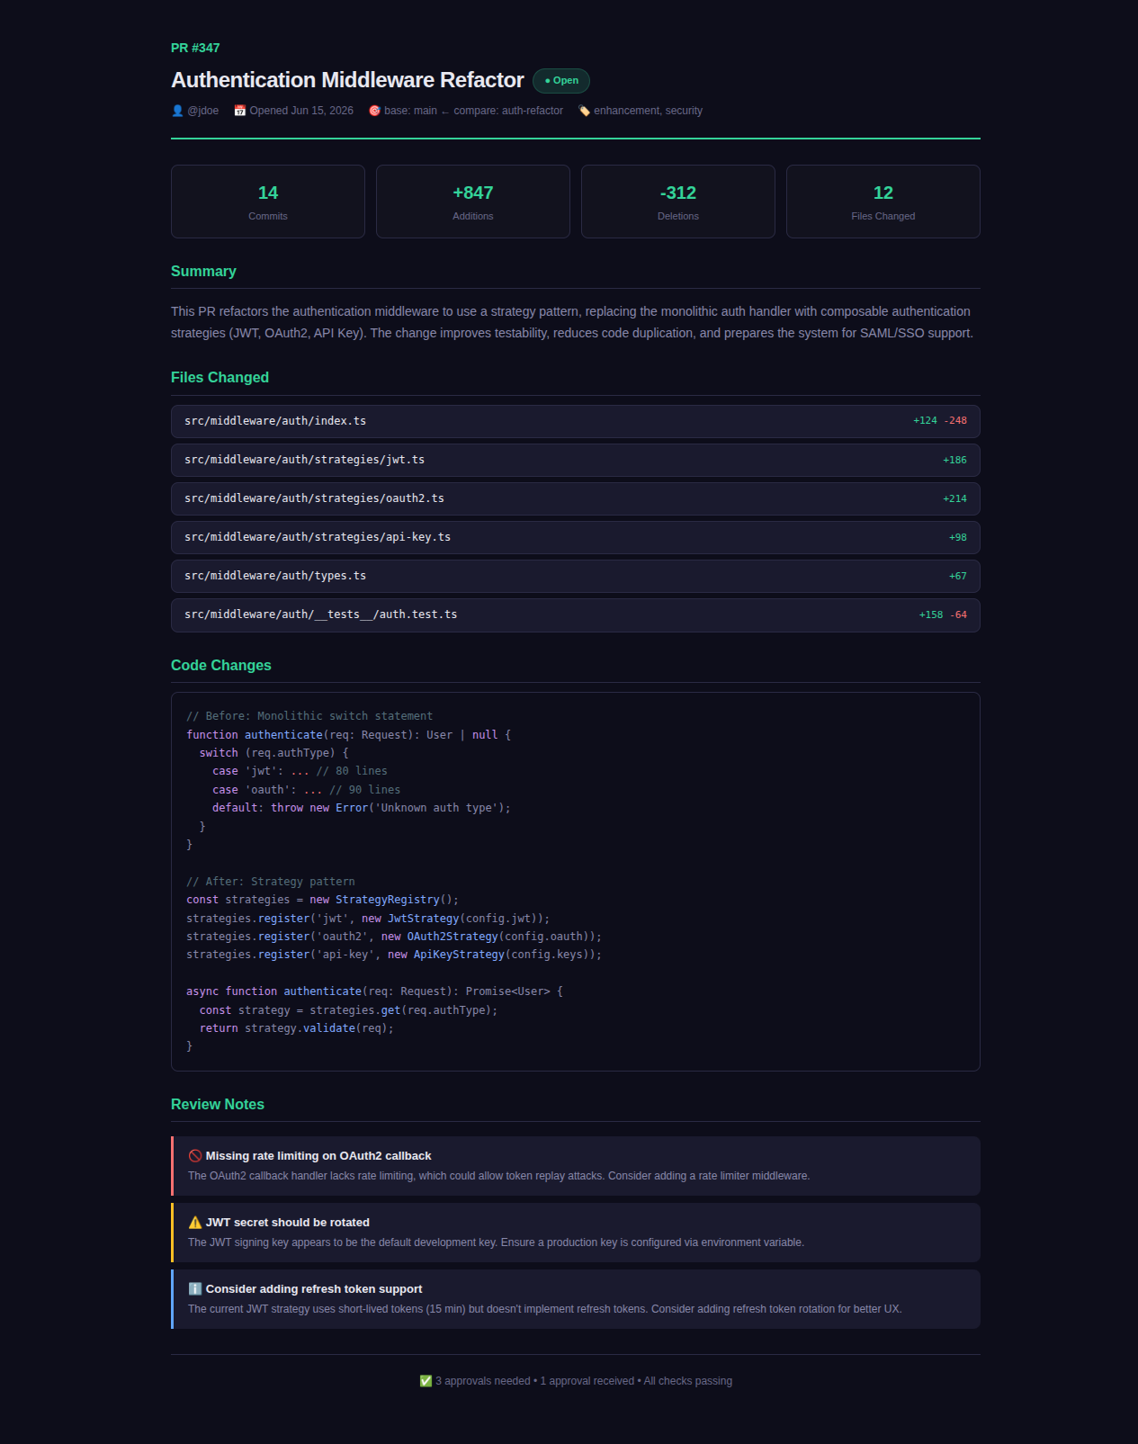Click the tag icon beside enhancement, security
Viewport: 1138px width, 1444px height.
[x=584, y=111]
